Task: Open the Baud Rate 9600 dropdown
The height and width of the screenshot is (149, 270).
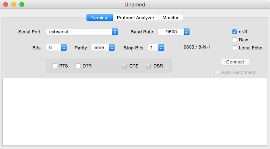Action: tap(173, 32)
